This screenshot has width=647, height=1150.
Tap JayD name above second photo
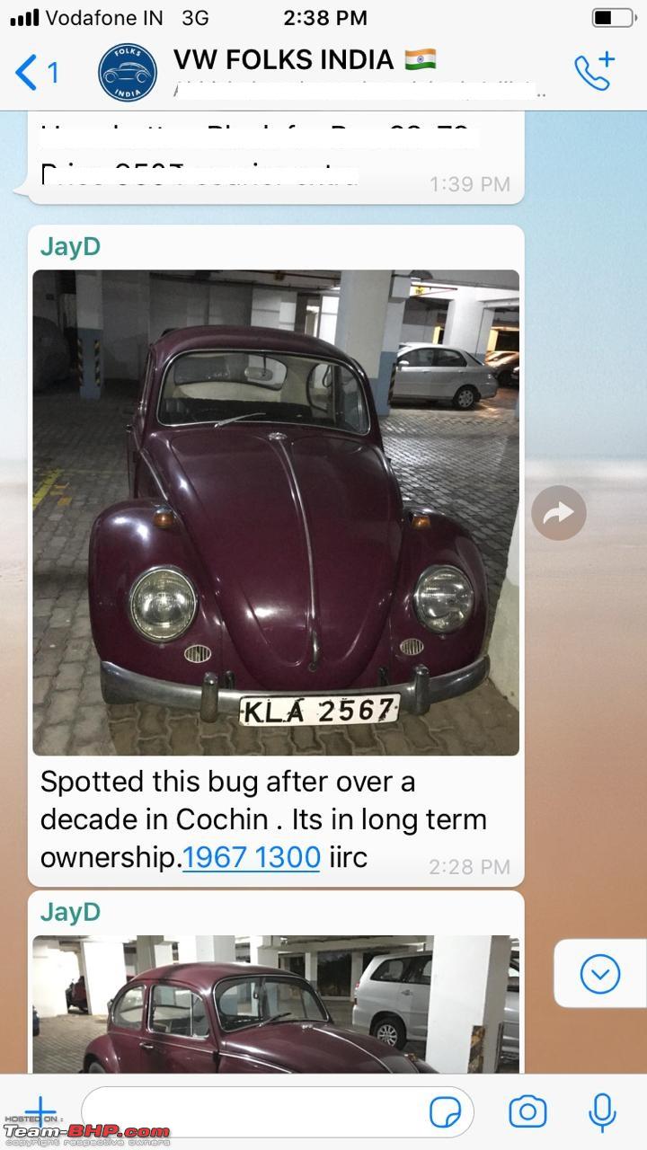(x=70, y=912)
